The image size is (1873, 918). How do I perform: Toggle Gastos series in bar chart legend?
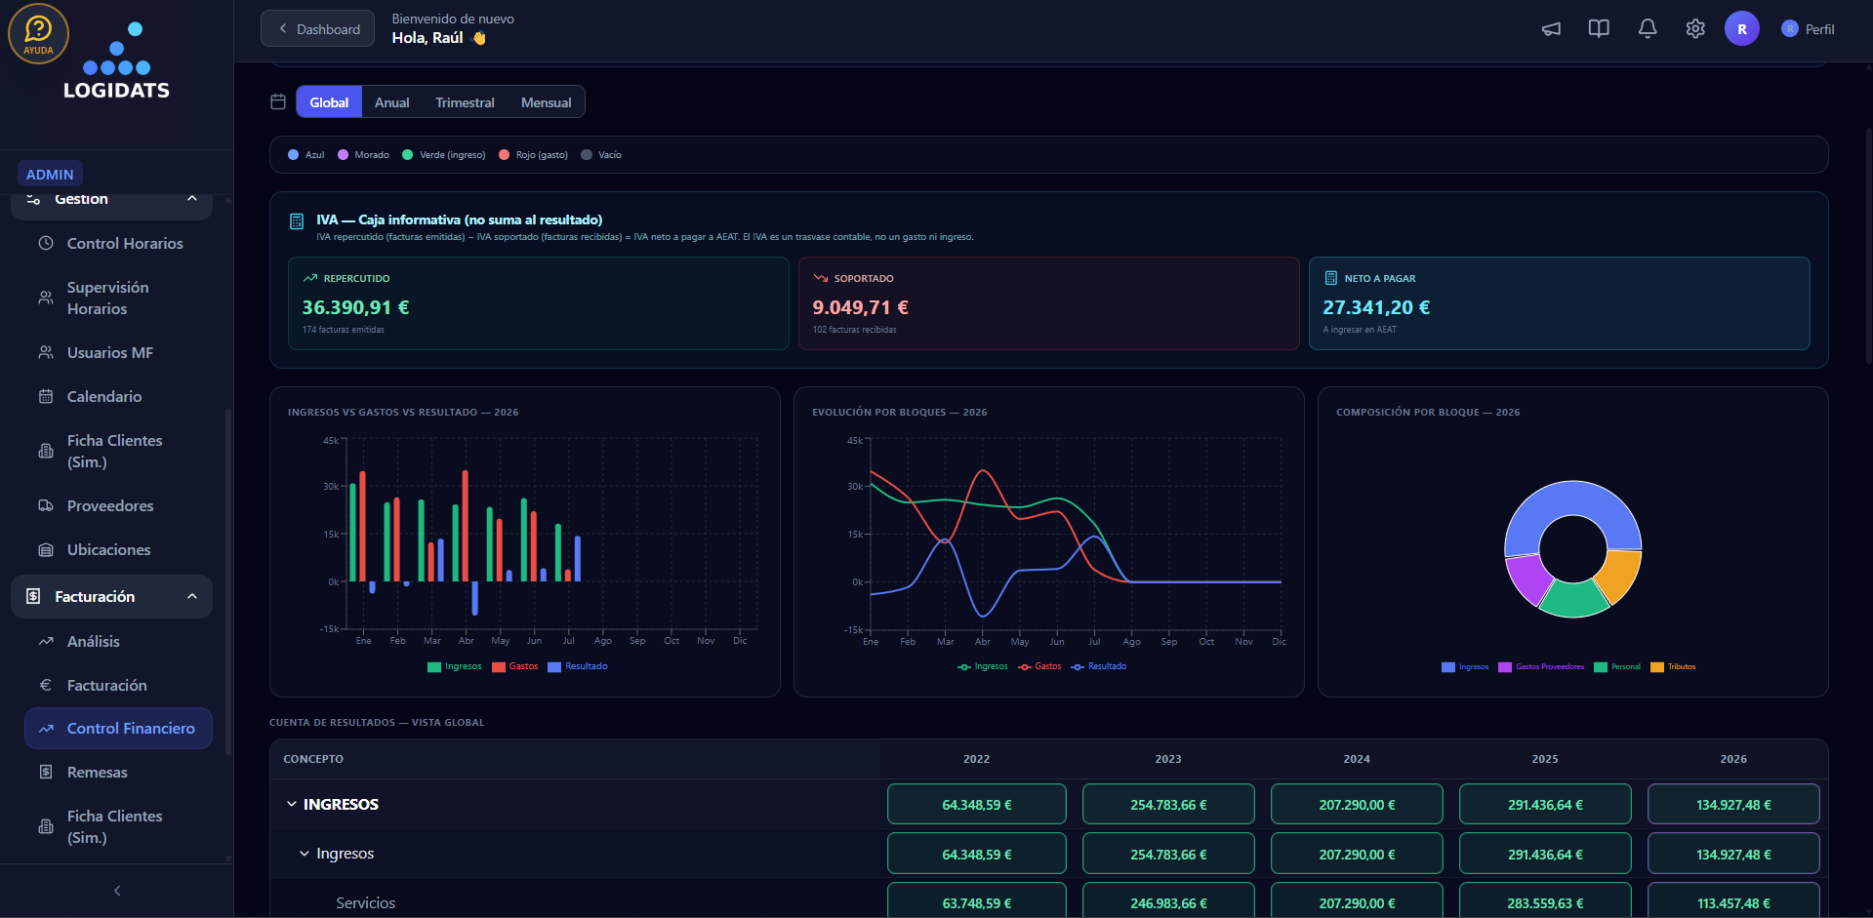coord(515,666)
